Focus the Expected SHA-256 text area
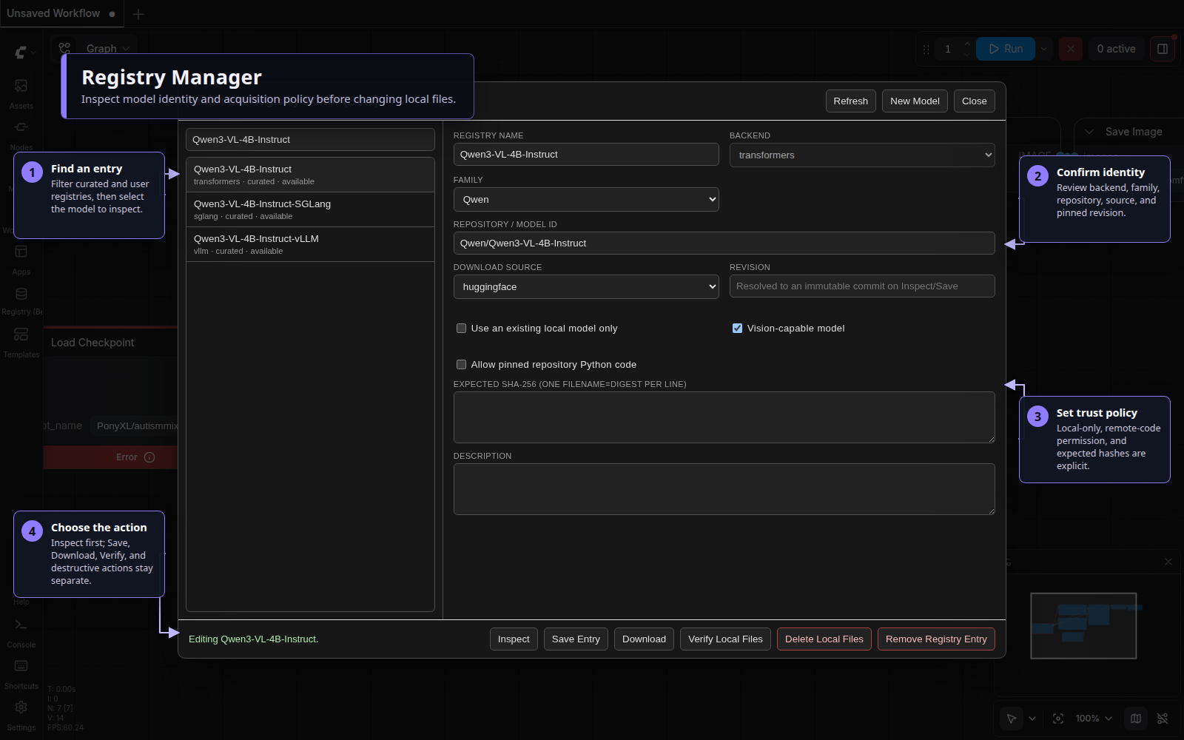 point(724,417)
